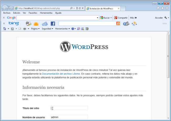The width and height of the screenshot is (171, 121).
Task: Close the Bing bar with its X
Action: pyautogui.click(x=4, y=23)
